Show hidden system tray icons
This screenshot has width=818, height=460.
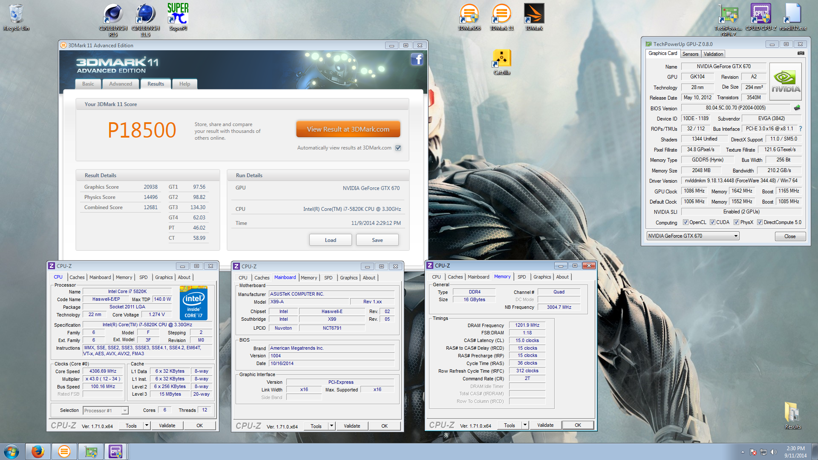(743, 452)
